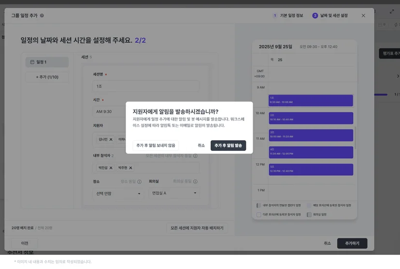
Task: Cancel the notification dialog with 취소
Action: pyautogui.click(x=201, y=145)
